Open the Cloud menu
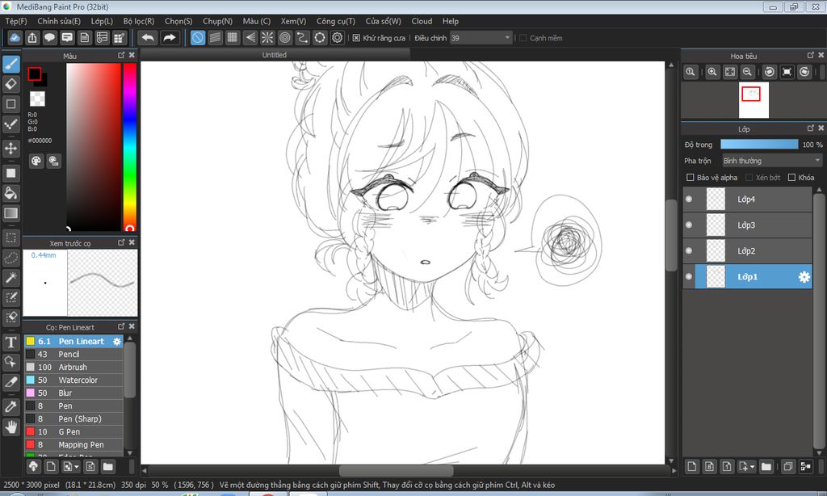This screenshot has width=827, height=496. click(x=422, y=21)
